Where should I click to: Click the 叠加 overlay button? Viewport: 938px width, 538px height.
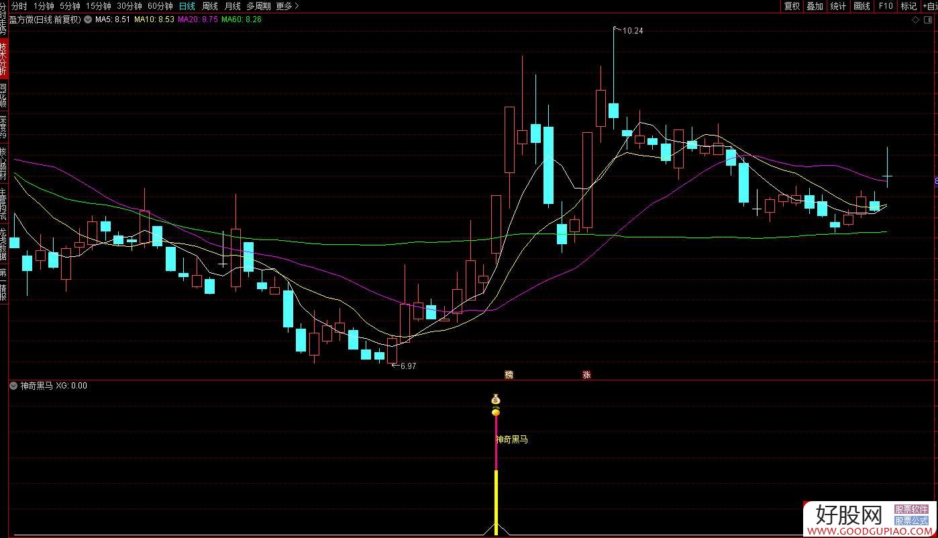815,6
